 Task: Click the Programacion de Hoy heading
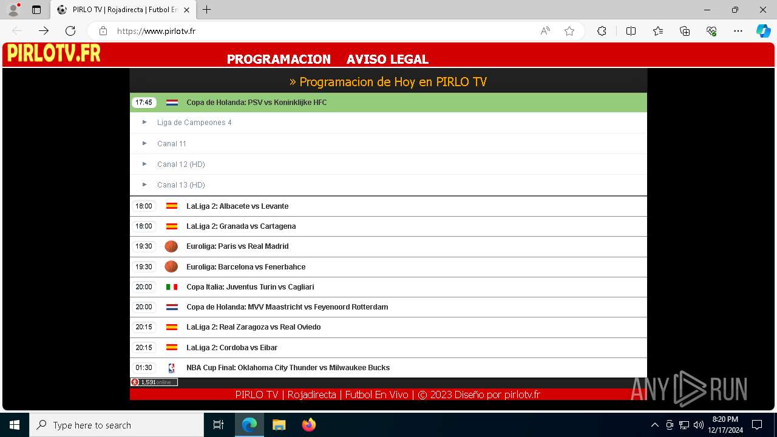tap(388, 82)
